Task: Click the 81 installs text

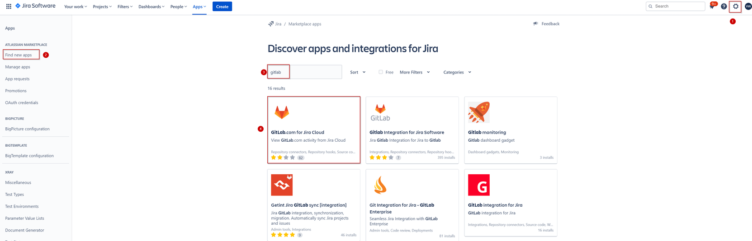Action: click(447, 236)
